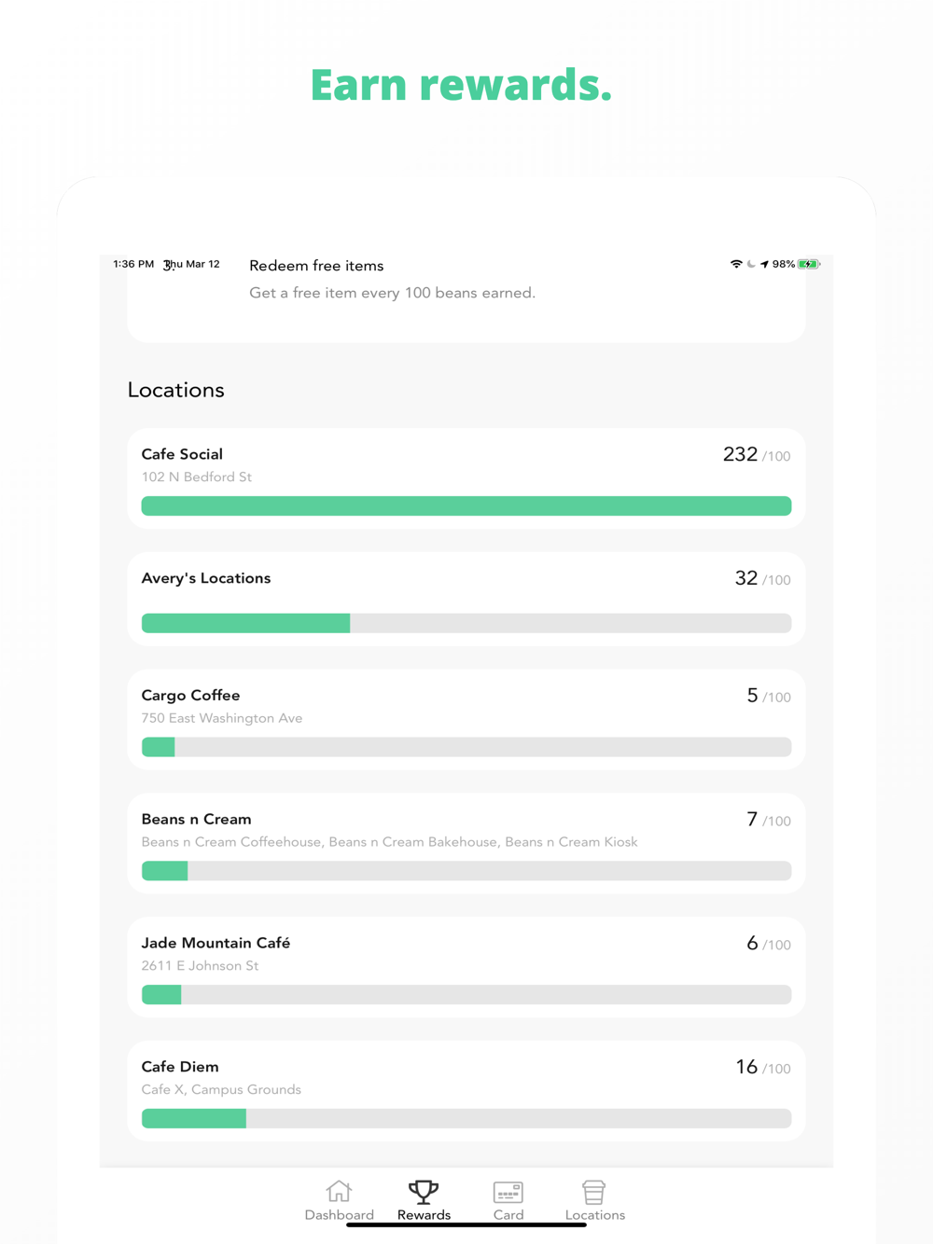Click the Cafe Diem progress bar
This screenshot has height=1244, width=933.
(466, 1119)
